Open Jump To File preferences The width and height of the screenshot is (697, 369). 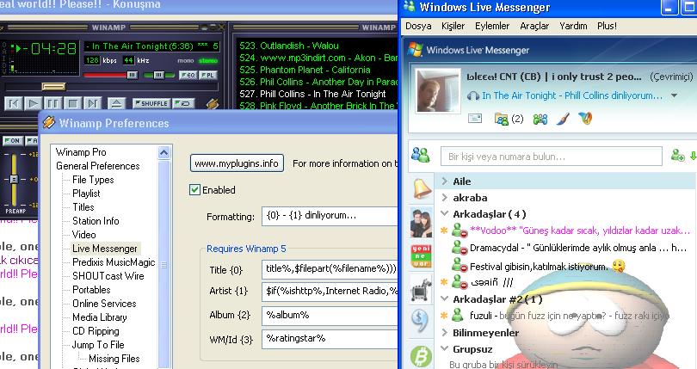[98, 345]
